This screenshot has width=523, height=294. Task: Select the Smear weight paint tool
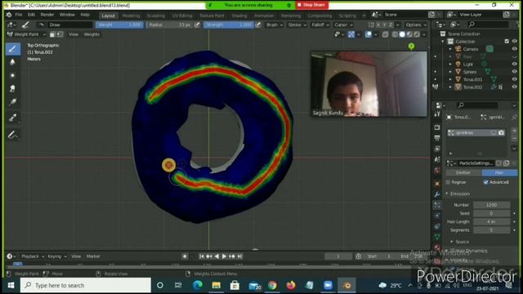tap(13, 89)
